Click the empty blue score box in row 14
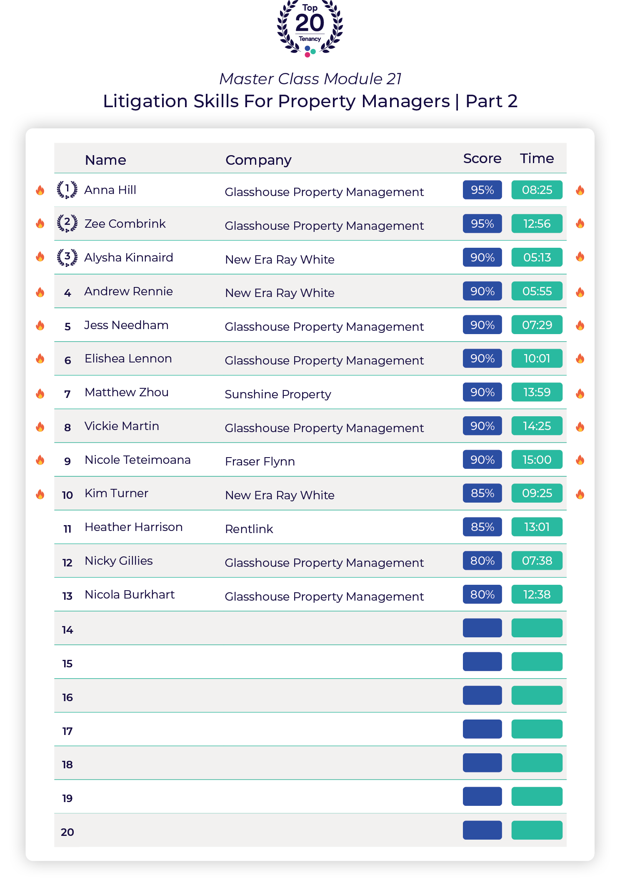This screenshot has width=620, height=878. (482, 628)
